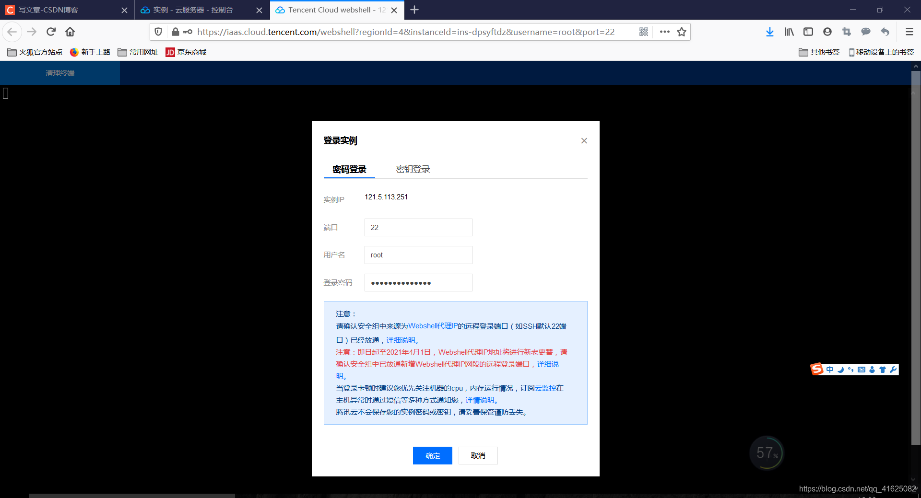Select instance IP 121.5.113.251 text
This screenshot has width=921, height=498.
(x=386, y=197)
